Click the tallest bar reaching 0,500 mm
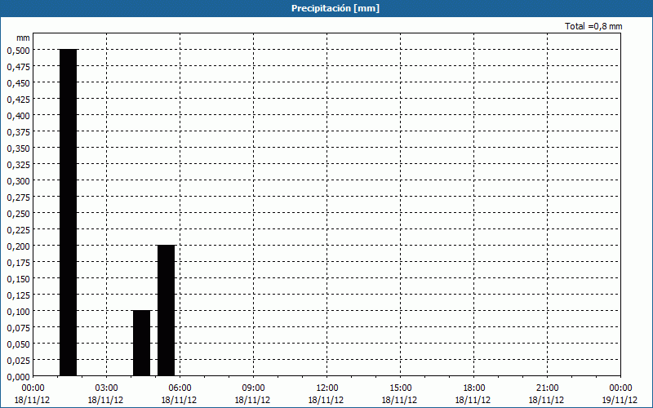The width and height of the screenshot is (653, 408). coord(69,212)
